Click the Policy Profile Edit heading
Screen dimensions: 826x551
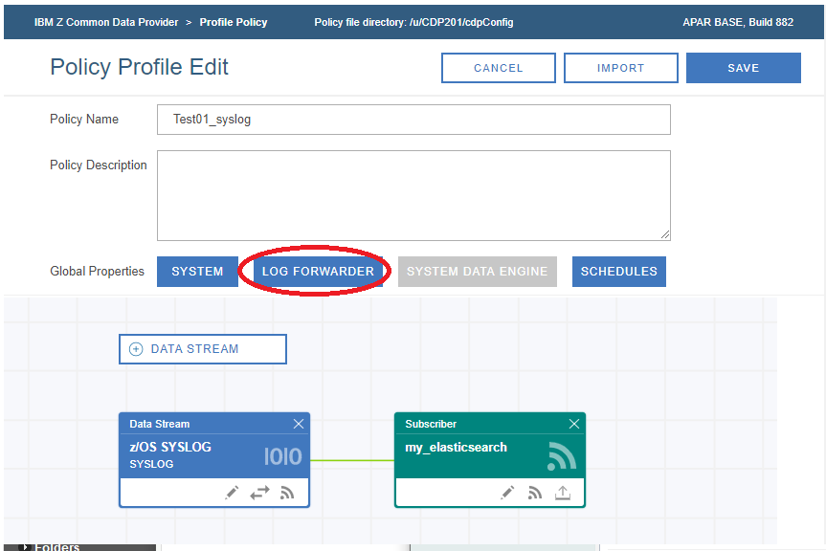click(139, 67)
